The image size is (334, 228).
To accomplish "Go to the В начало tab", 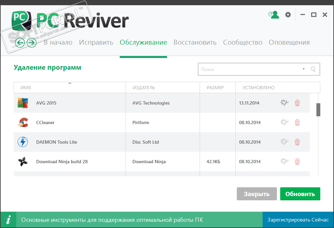I will click(58, 42).
